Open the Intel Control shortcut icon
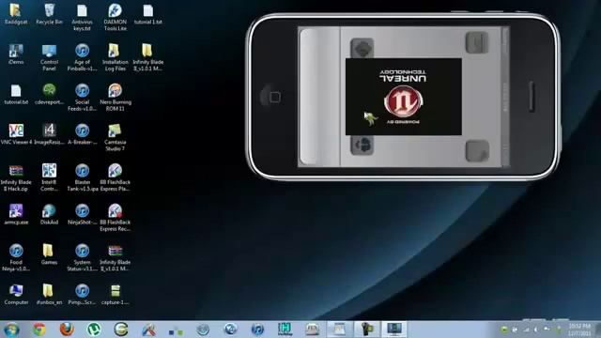 [49, 177]
